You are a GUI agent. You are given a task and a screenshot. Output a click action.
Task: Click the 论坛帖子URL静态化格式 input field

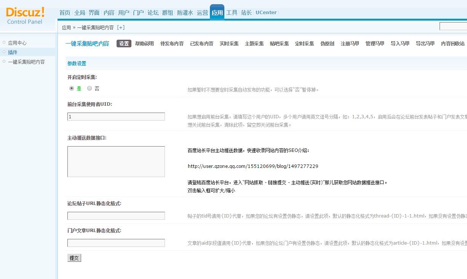[116, 216]
